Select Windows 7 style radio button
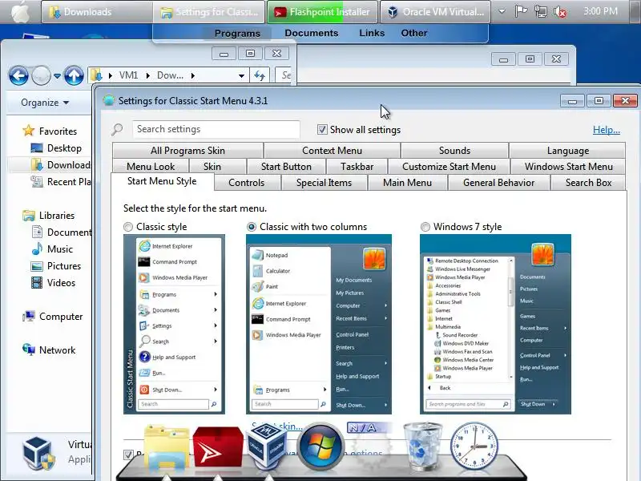This screenshot has width=641, height=481. 425,227
